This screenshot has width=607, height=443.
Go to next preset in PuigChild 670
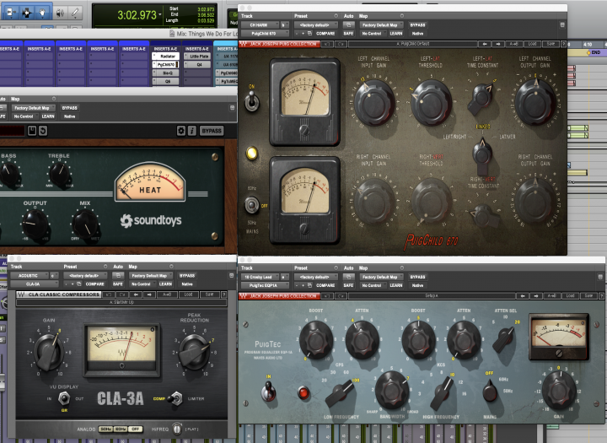(x=498, y=44)
